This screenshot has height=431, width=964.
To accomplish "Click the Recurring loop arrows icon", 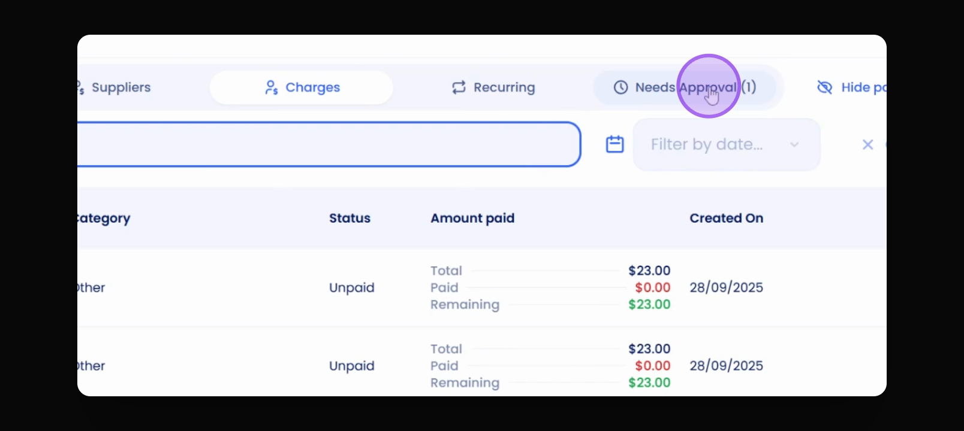I will click(x=459, y=87).
